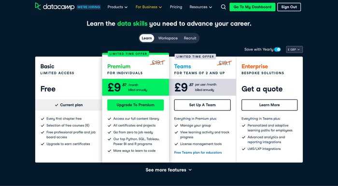338x186 pixels.
Task: Select the Recruit tab option
Action: (x=190, y=38)
